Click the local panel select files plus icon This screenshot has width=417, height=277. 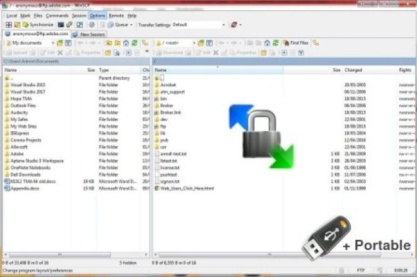pyautogui.click(x=128, y=52)
